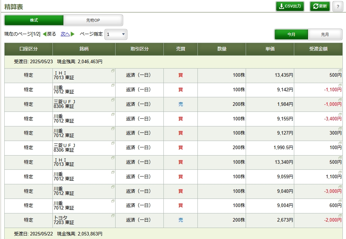Open popup icon in 三菱UFJ 1,984円 row stock cell

click(113, 100)
